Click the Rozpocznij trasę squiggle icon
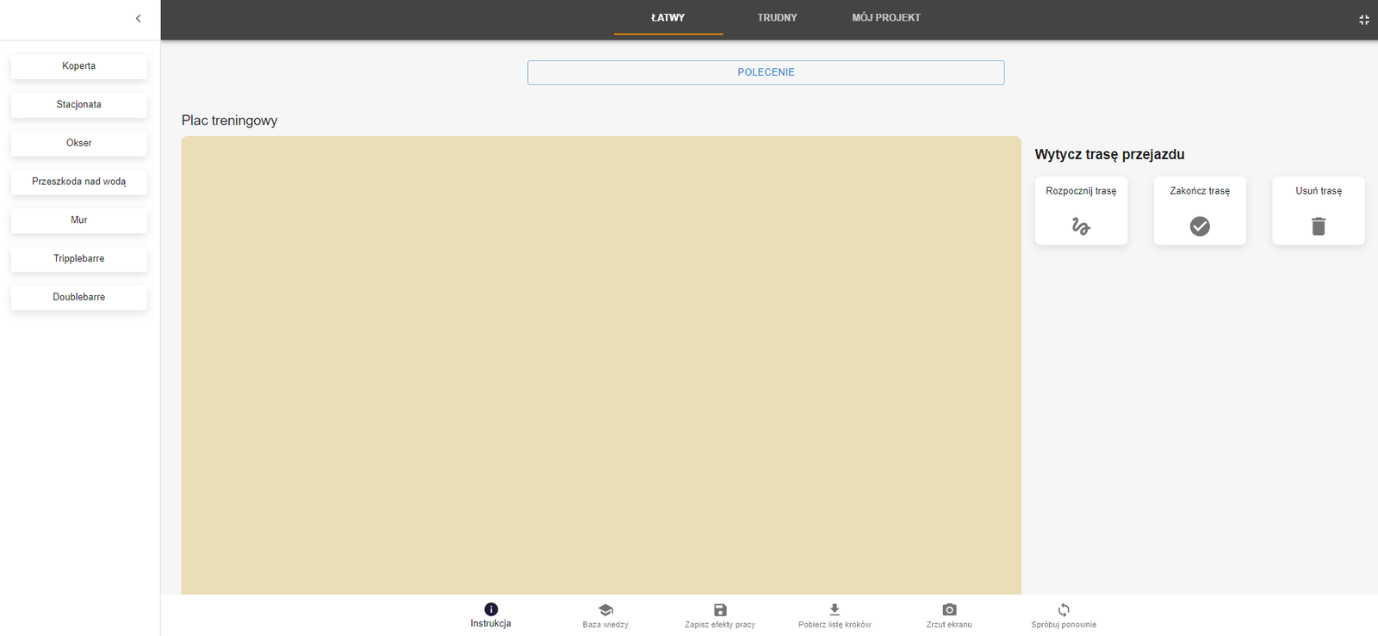This screenshot has height=636, width=1378. coord(1081,226)
